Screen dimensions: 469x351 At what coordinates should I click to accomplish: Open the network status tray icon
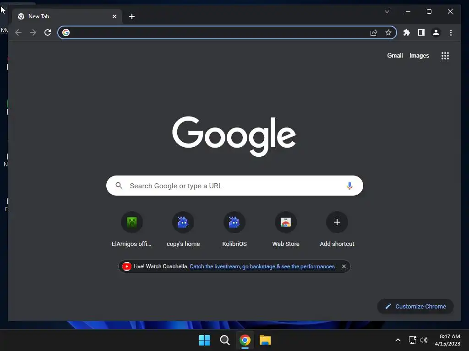point(413,340)
